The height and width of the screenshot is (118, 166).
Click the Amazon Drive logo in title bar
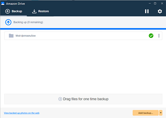click(2, 3)
